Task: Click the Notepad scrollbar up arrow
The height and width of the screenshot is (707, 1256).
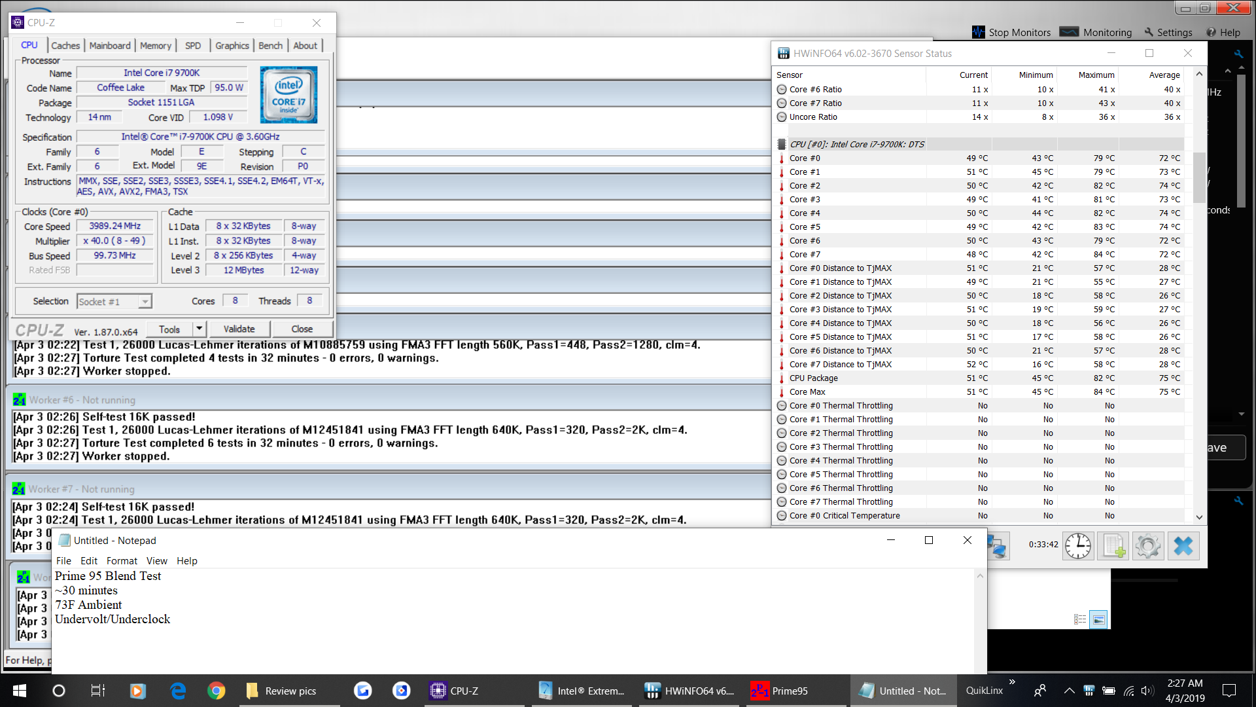Action: click(x=980, y=576)
